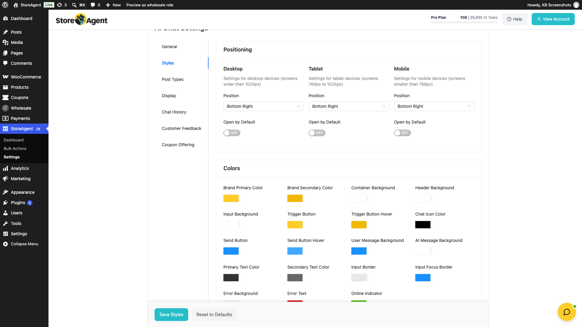The image size is (582, 327).
Task: Open Tablet Position dropdown
Action: pyautogui.click(x=349, y=106)
